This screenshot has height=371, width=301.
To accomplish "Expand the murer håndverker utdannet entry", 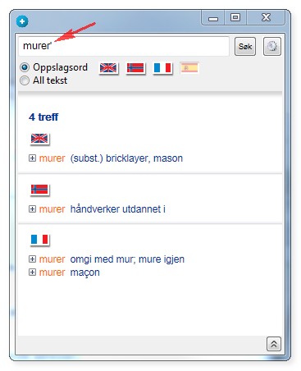I will tap(32, 209).
